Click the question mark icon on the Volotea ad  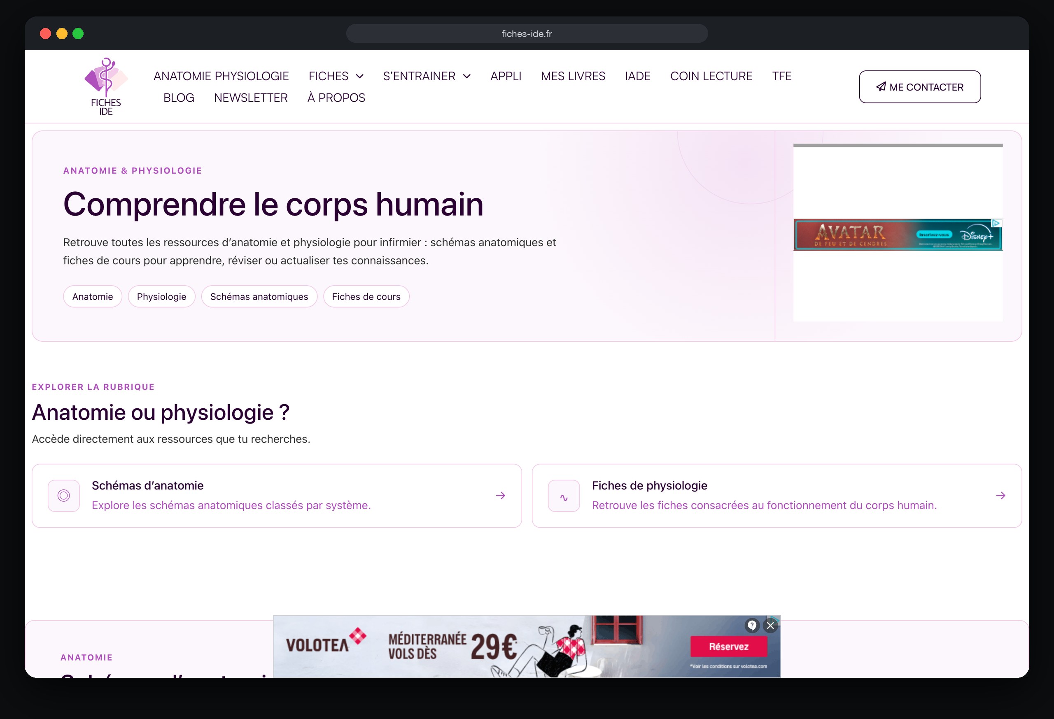click(x=752, y=626)
